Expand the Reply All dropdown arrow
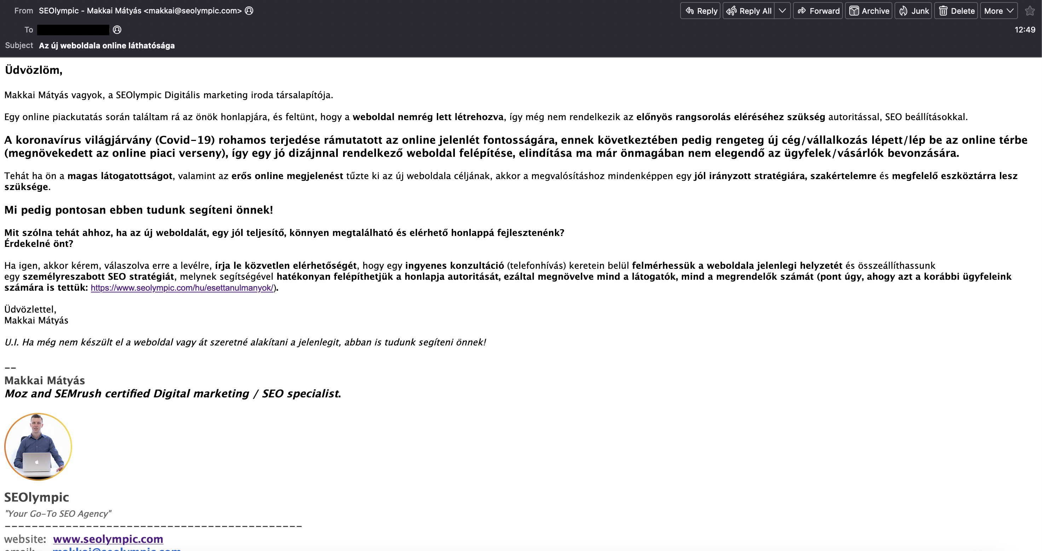 point(782,11)
